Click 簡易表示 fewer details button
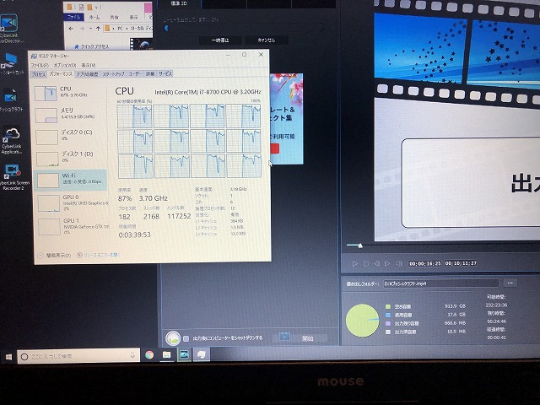 tap(54, 256)
